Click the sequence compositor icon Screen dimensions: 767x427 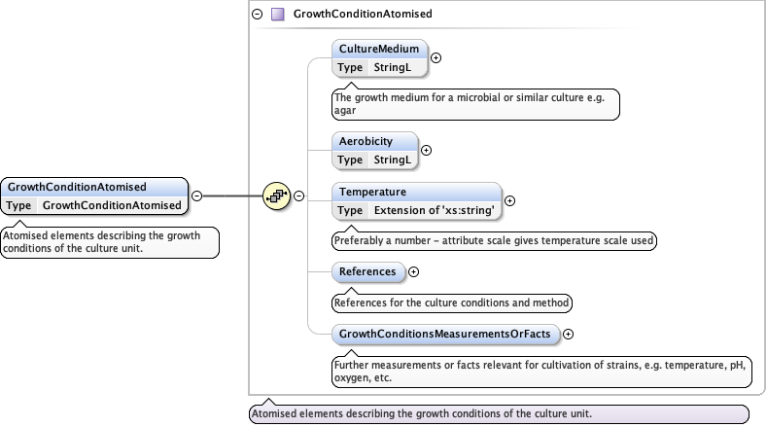[x=277, y=196]
